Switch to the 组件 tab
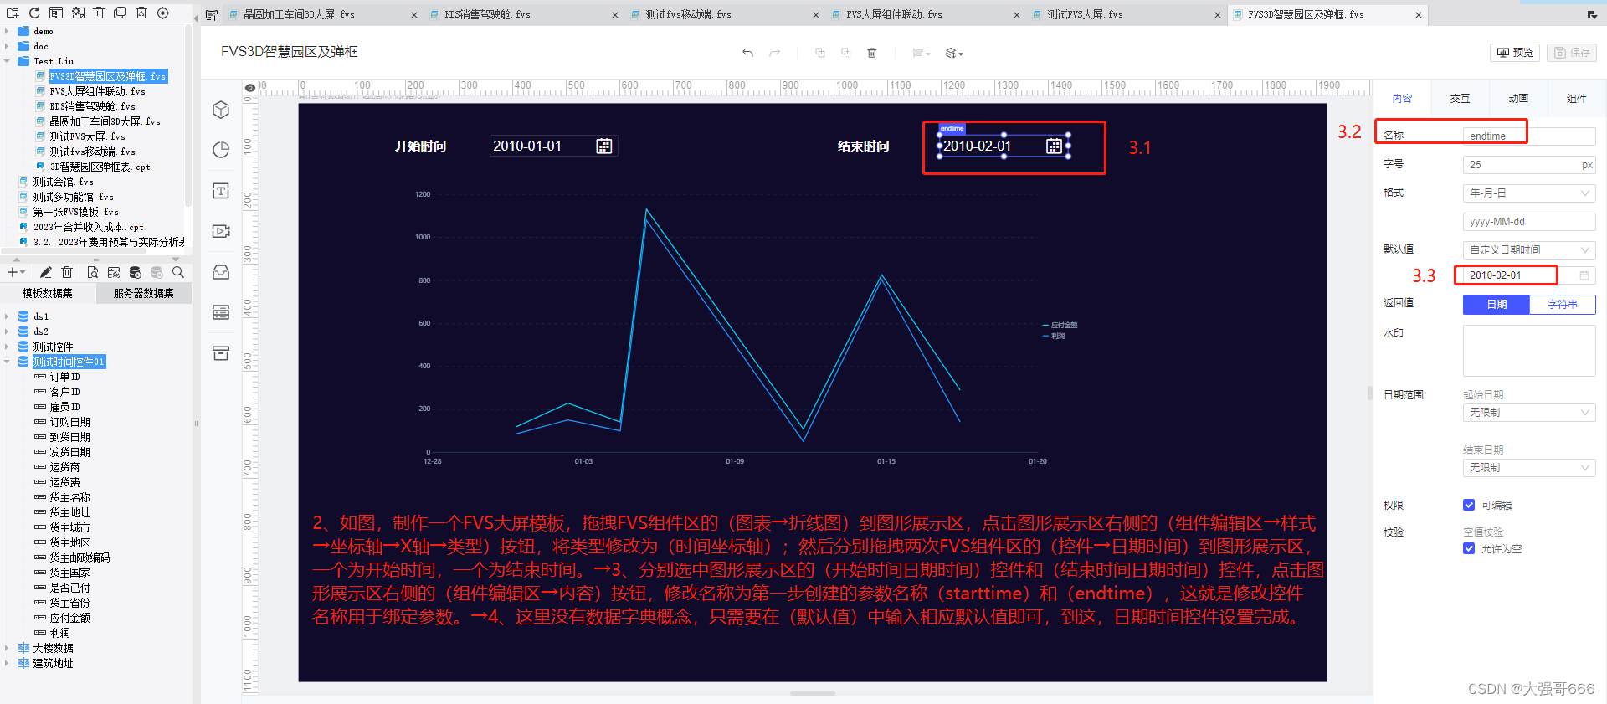Viewport: 1607px width, 704px height. tap(1576, 99)
